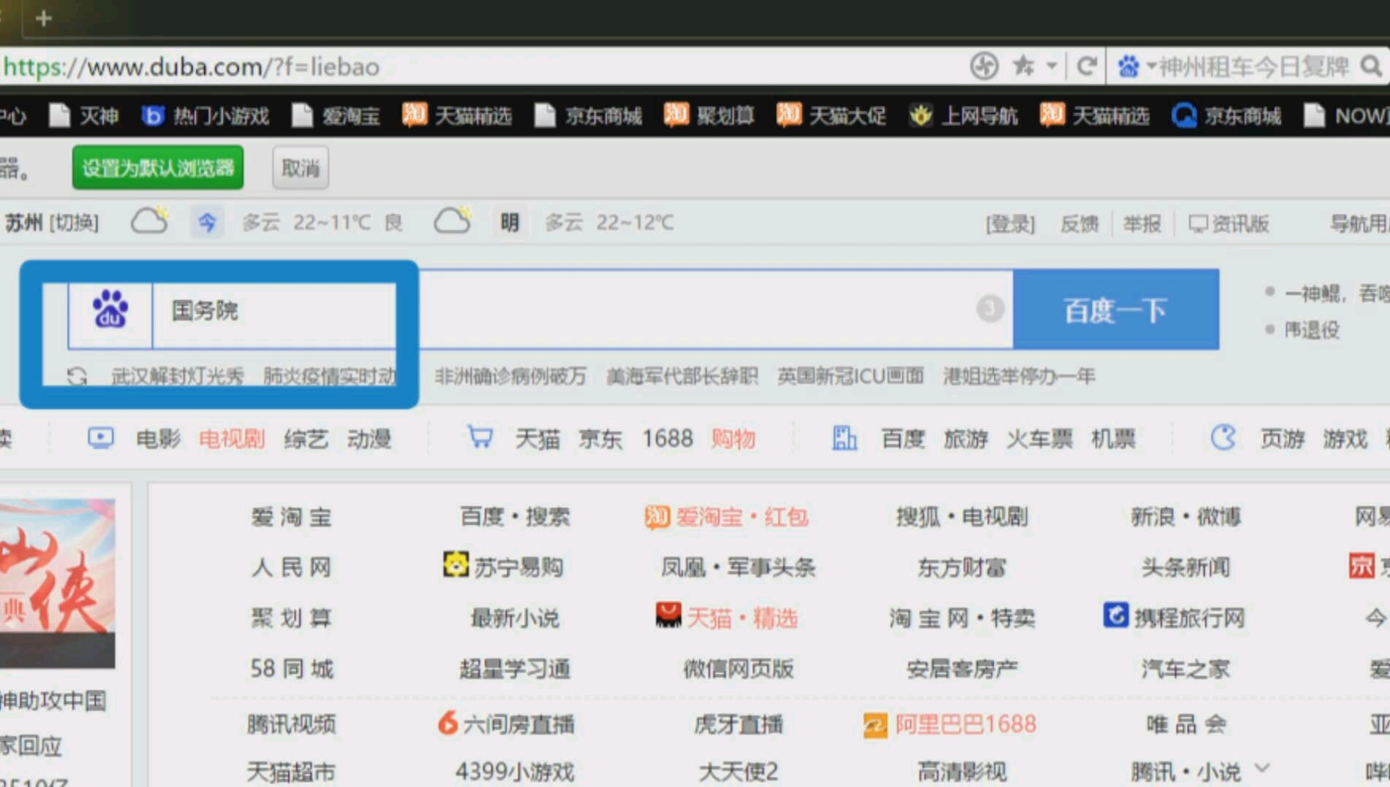
Task: Open the 聚划算 bookmark
Action: click(709, 115)
